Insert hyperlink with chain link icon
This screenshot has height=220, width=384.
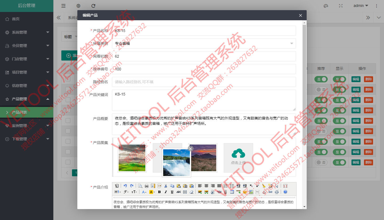coord(270,192)
